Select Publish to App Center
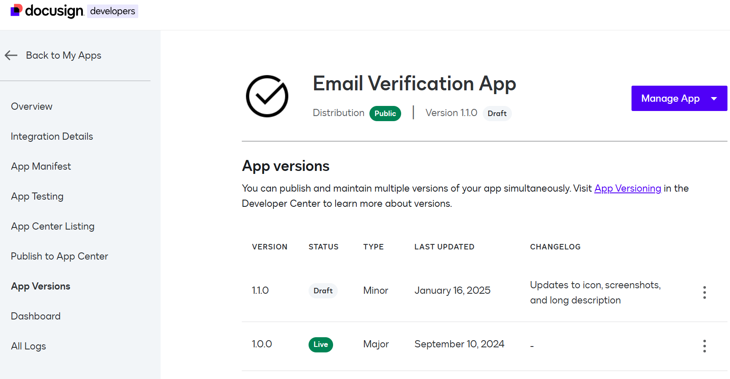Image resolution: width=730 pixels, height=379 pixels. [x=59, y=256]
